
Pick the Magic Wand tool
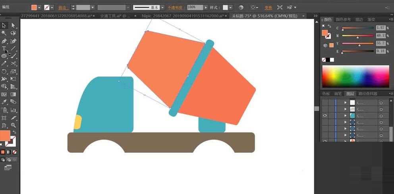pos(4,33)
